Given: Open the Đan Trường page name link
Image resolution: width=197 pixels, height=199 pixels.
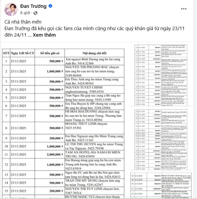Looking at the screenshot, I should (x=33, y=6).
